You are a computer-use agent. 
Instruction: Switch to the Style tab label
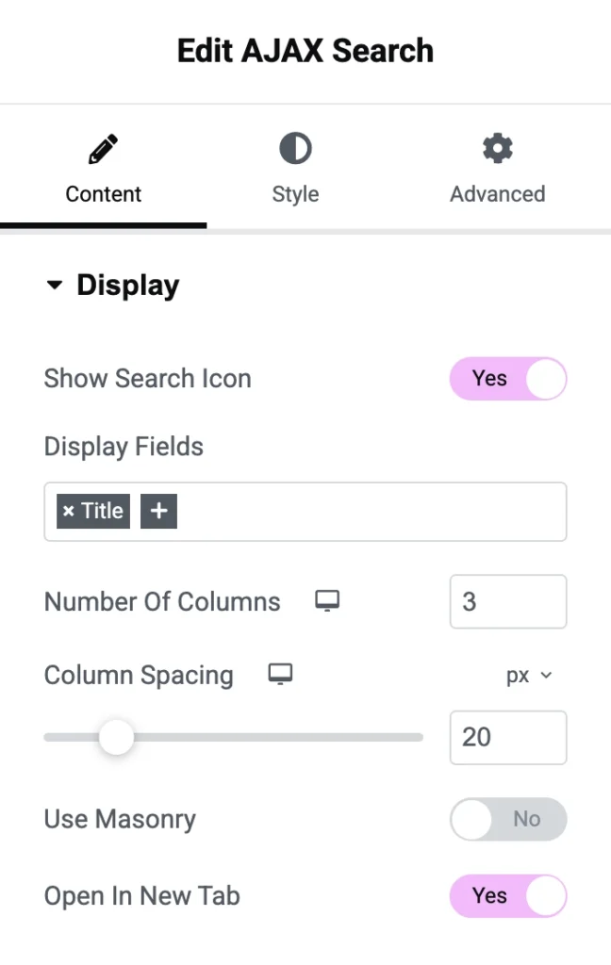(295, 194)
